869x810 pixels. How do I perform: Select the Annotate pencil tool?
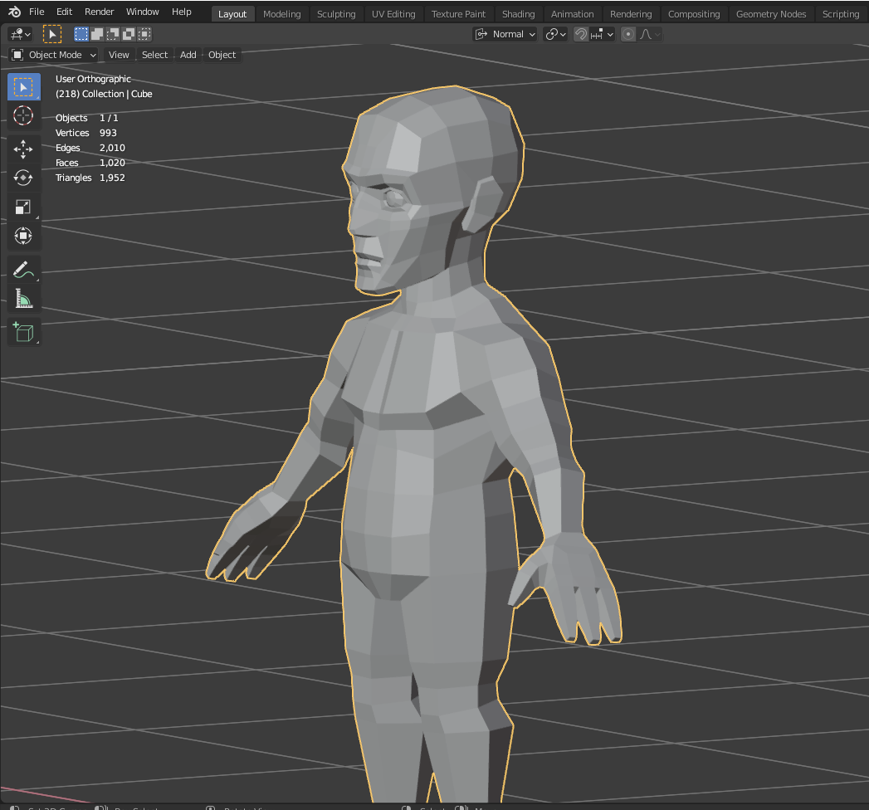23,270
